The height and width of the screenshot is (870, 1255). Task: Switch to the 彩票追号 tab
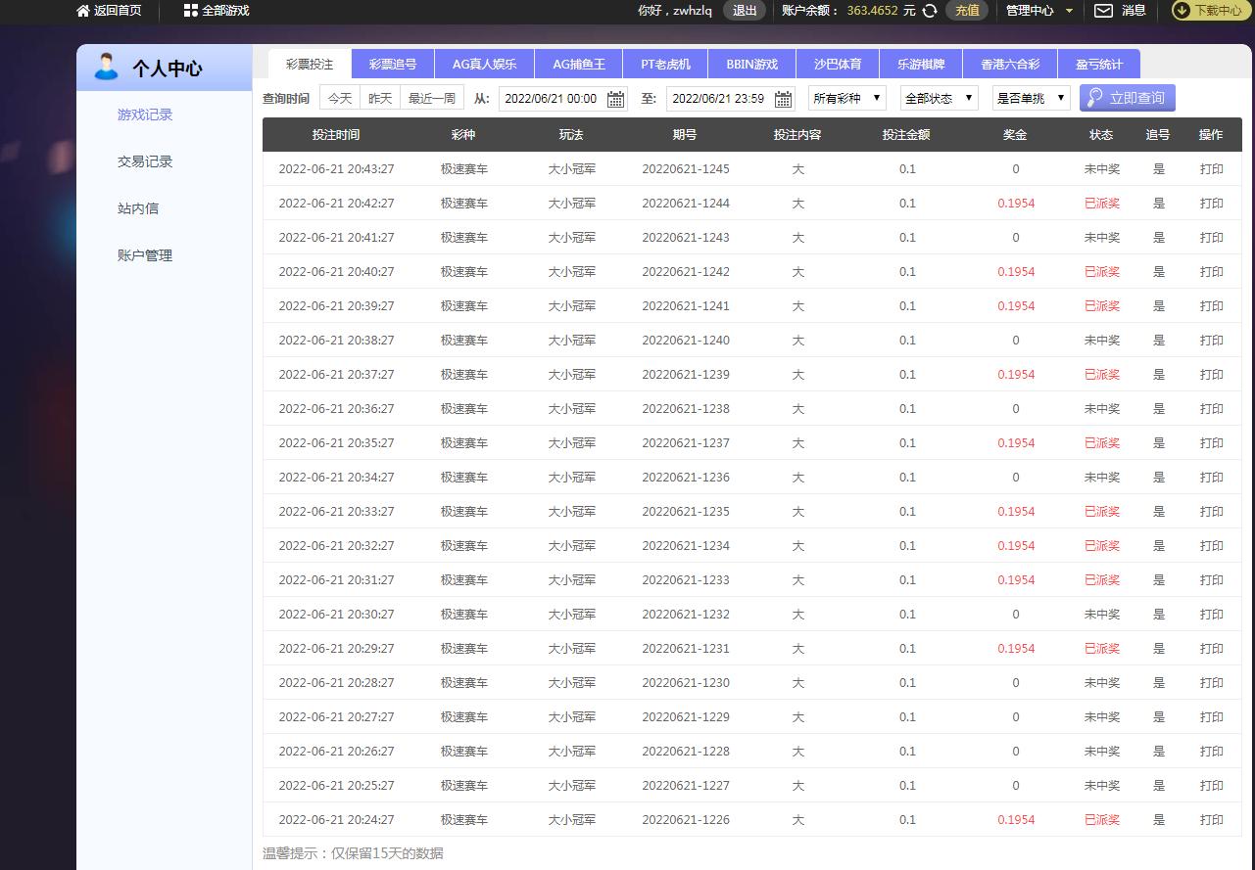[x=393, y=64]
